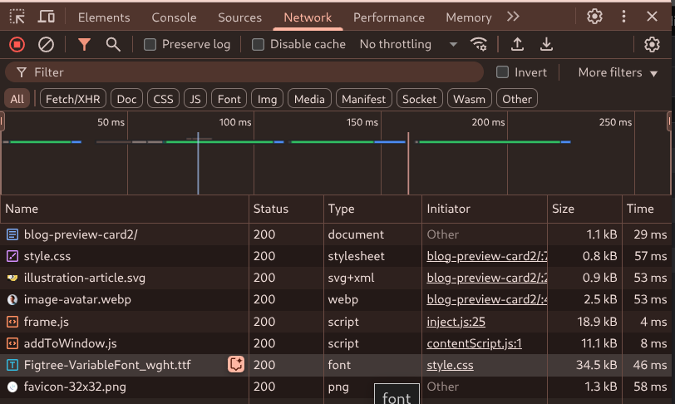This screenshot has width=675, height=404.
Task: Enable Preserve log checkbox
Action: pos(150,44)
